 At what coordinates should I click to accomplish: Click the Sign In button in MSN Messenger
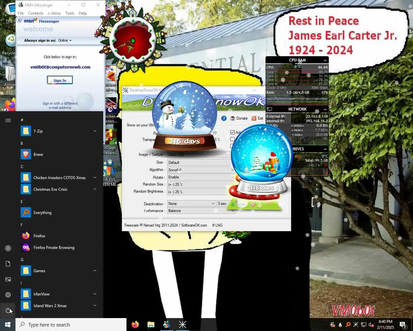coord(60,80)
